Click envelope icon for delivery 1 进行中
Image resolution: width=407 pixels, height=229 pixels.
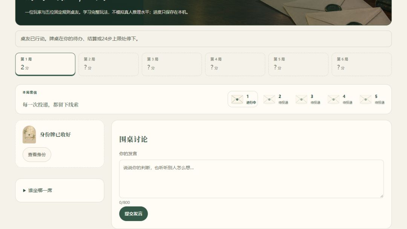237,99
